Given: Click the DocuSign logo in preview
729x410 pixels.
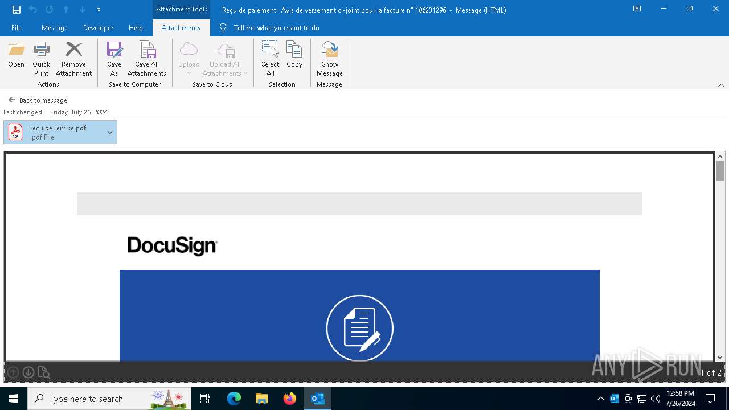Looking at the screenshot, I should click(173, 246).
